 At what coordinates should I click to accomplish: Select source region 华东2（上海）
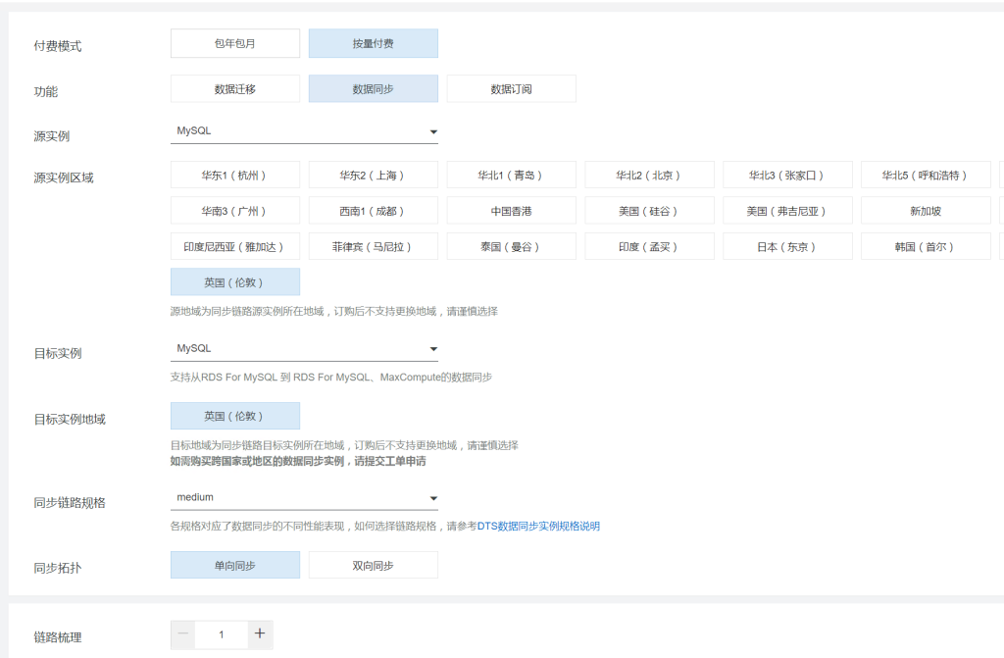click(x=374, y=175)
